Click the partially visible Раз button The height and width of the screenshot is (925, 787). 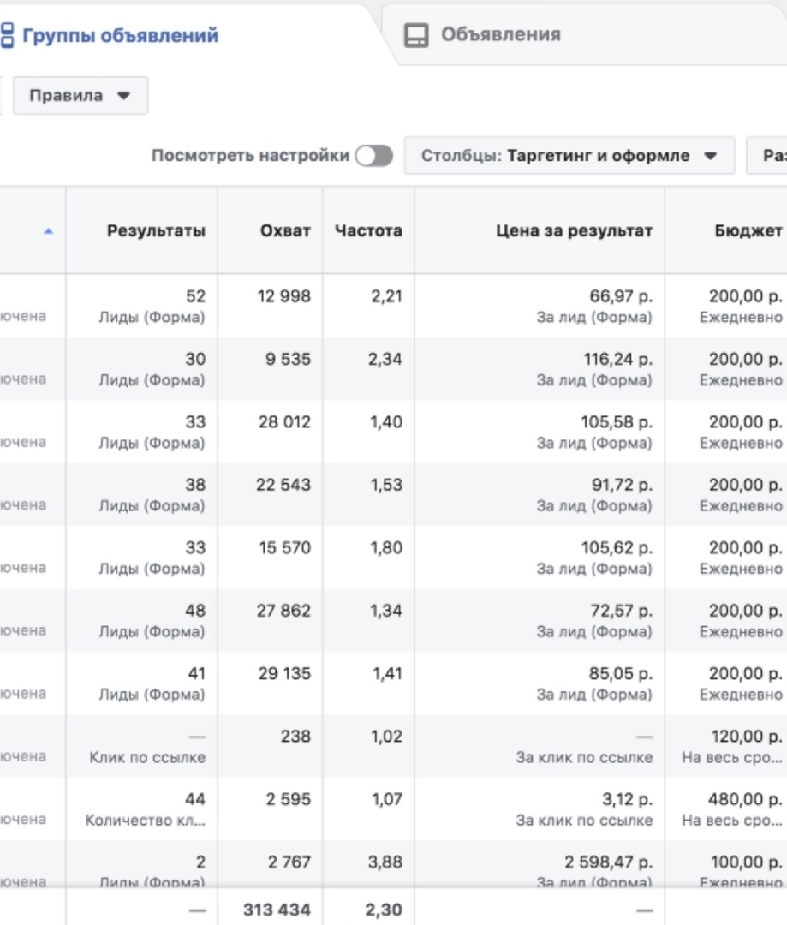coord(771,156)
